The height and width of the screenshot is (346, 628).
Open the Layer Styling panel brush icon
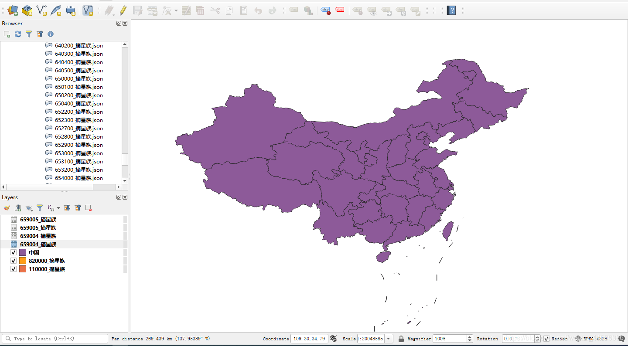(x=7, y=208)
